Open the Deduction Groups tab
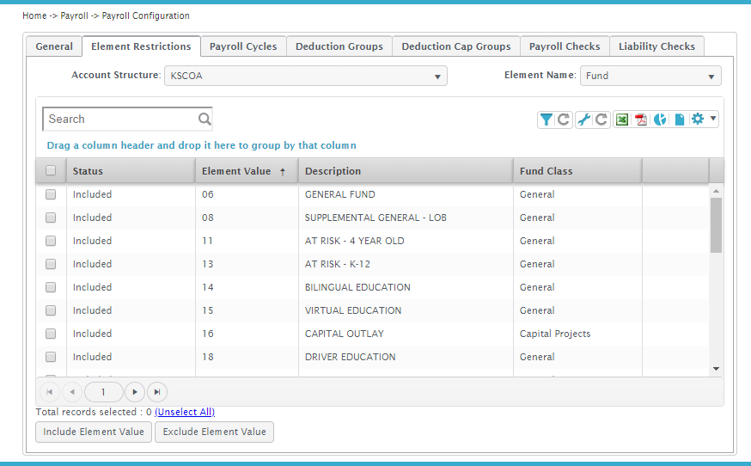751x466 pixels. click(339, 46)
